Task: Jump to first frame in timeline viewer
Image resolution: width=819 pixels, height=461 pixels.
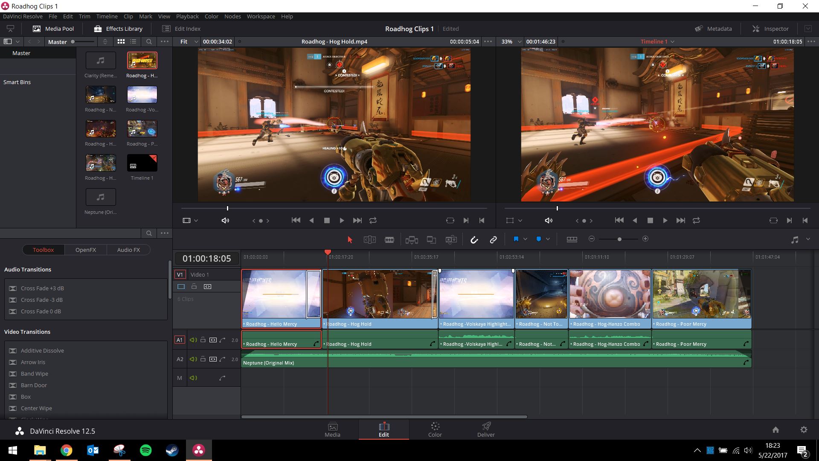Action: pyautogui.click(x=619, y=220)
